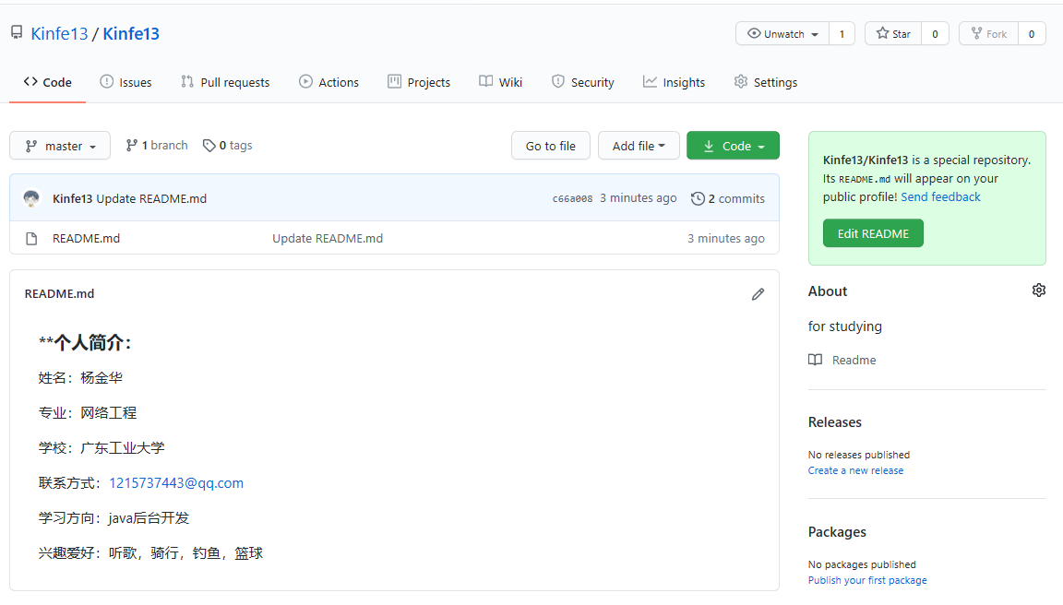The width and height of the screenshot is (1063, 605).
Task: View the 0 tags link
Action: pyautogui.click(x=228, y=145)
